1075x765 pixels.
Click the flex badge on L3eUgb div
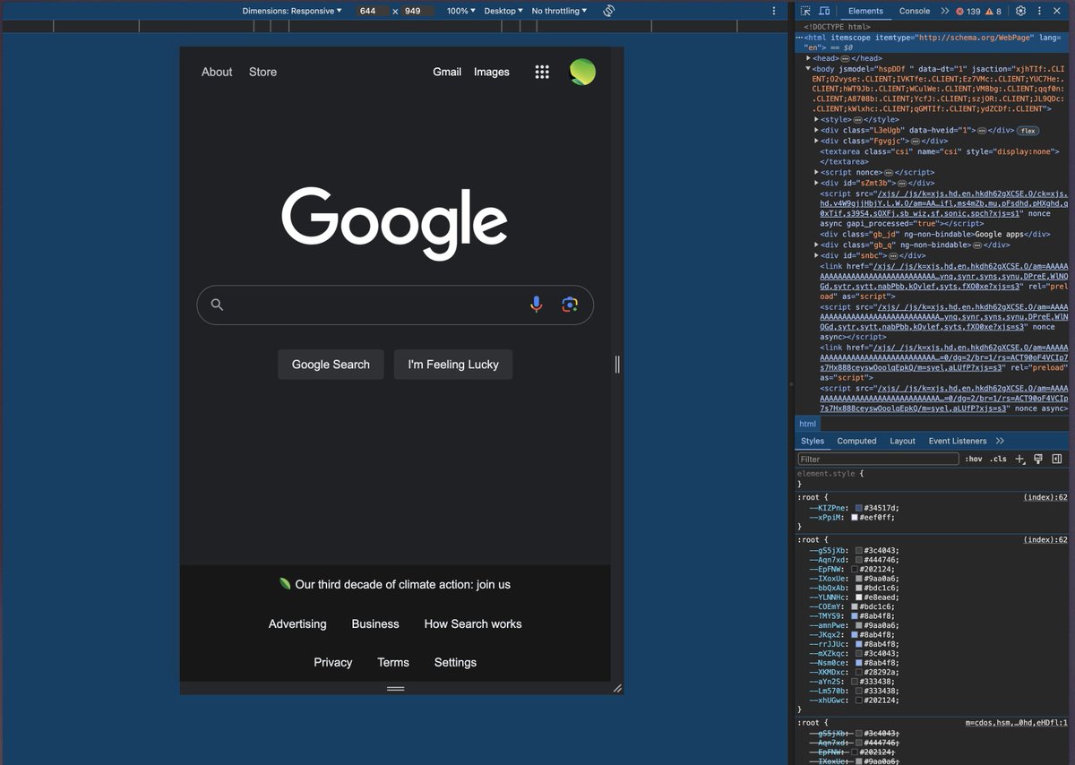point(1028,131)
